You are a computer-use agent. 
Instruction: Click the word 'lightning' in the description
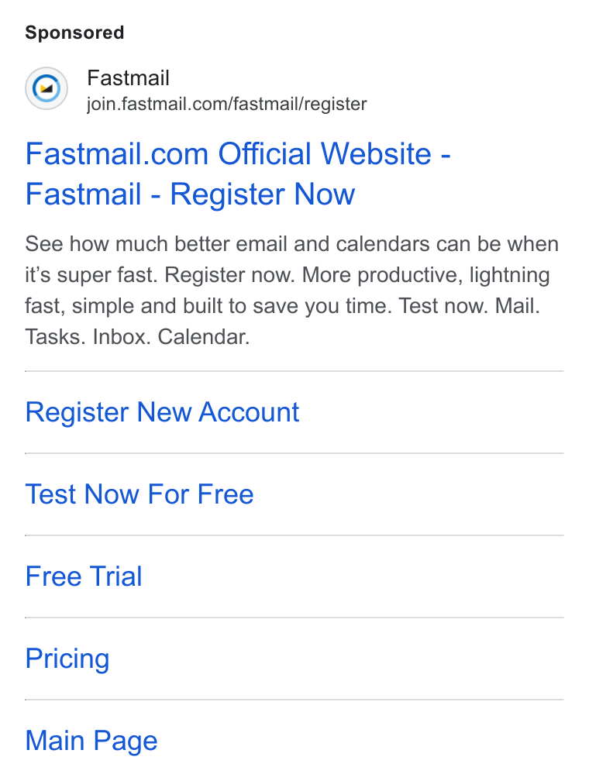click(x=509, y=275)
